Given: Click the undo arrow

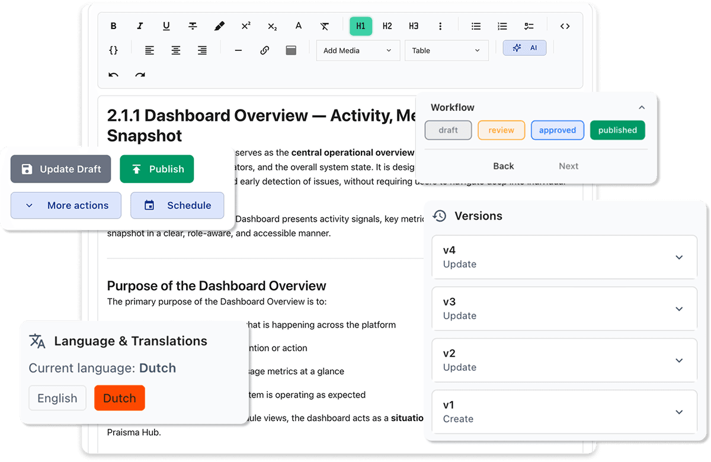Looking at the screenshot, I should (x=113, y=75).
